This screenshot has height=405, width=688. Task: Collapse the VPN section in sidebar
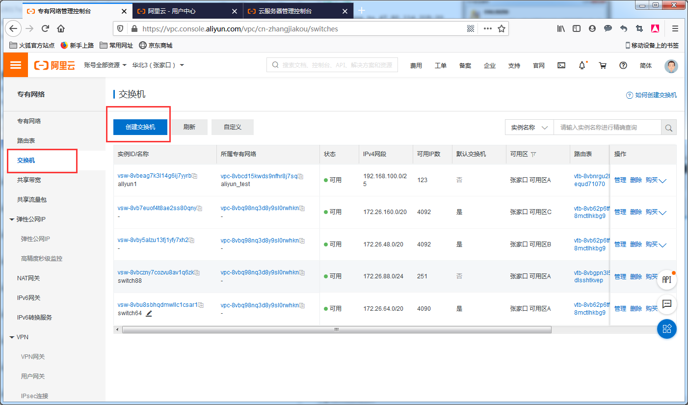click(x=12, y=337)
